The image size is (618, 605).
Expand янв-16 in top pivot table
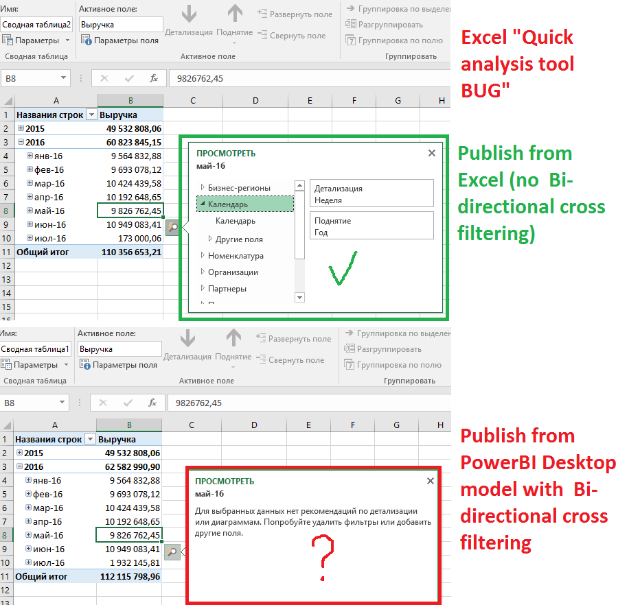30,156
